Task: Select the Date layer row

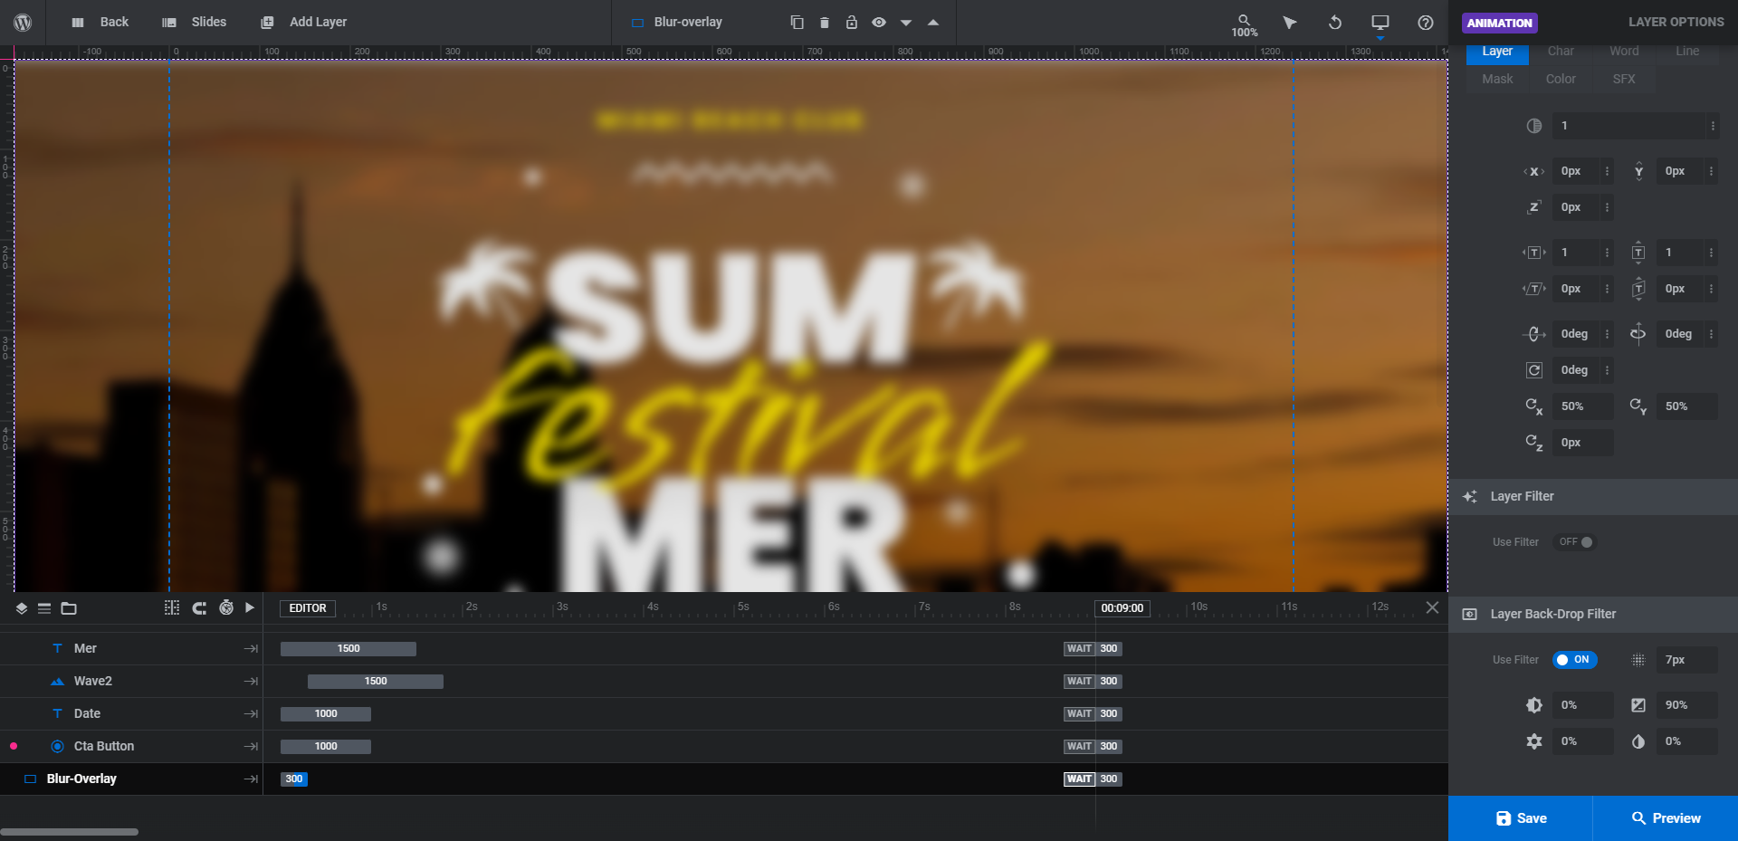Action: click(131, 714)
